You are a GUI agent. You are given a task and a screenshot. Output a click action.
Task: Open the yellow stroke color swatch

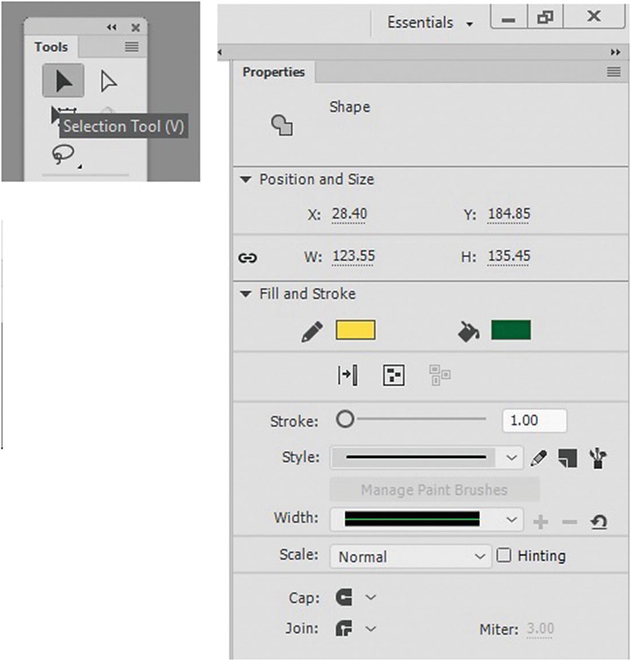356,330
